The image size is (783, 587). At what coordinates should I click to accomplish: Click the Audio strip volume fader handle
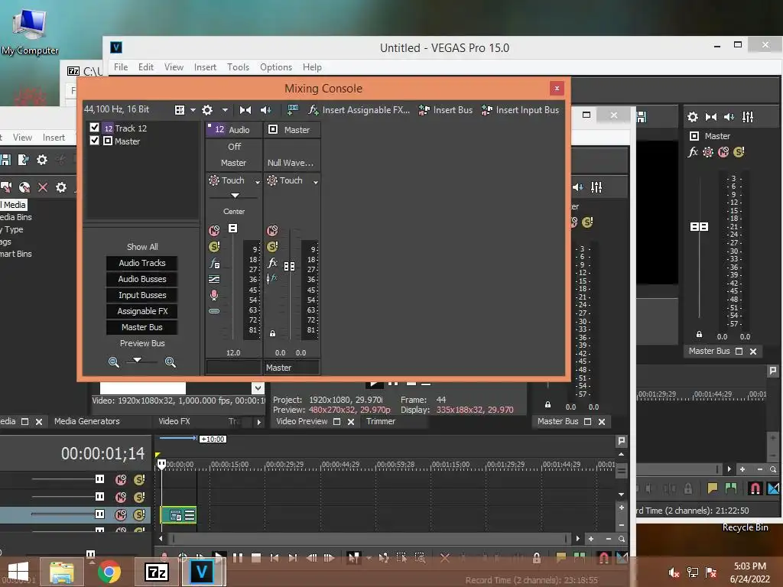coord(232,228)
